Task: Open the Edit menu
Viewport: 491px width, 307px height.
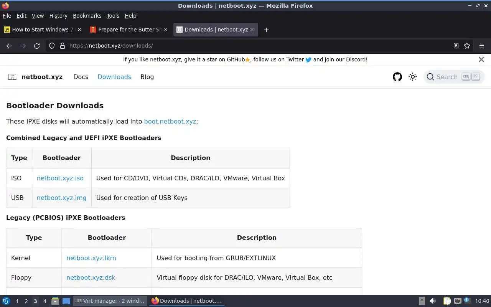Action: [21, 16]
